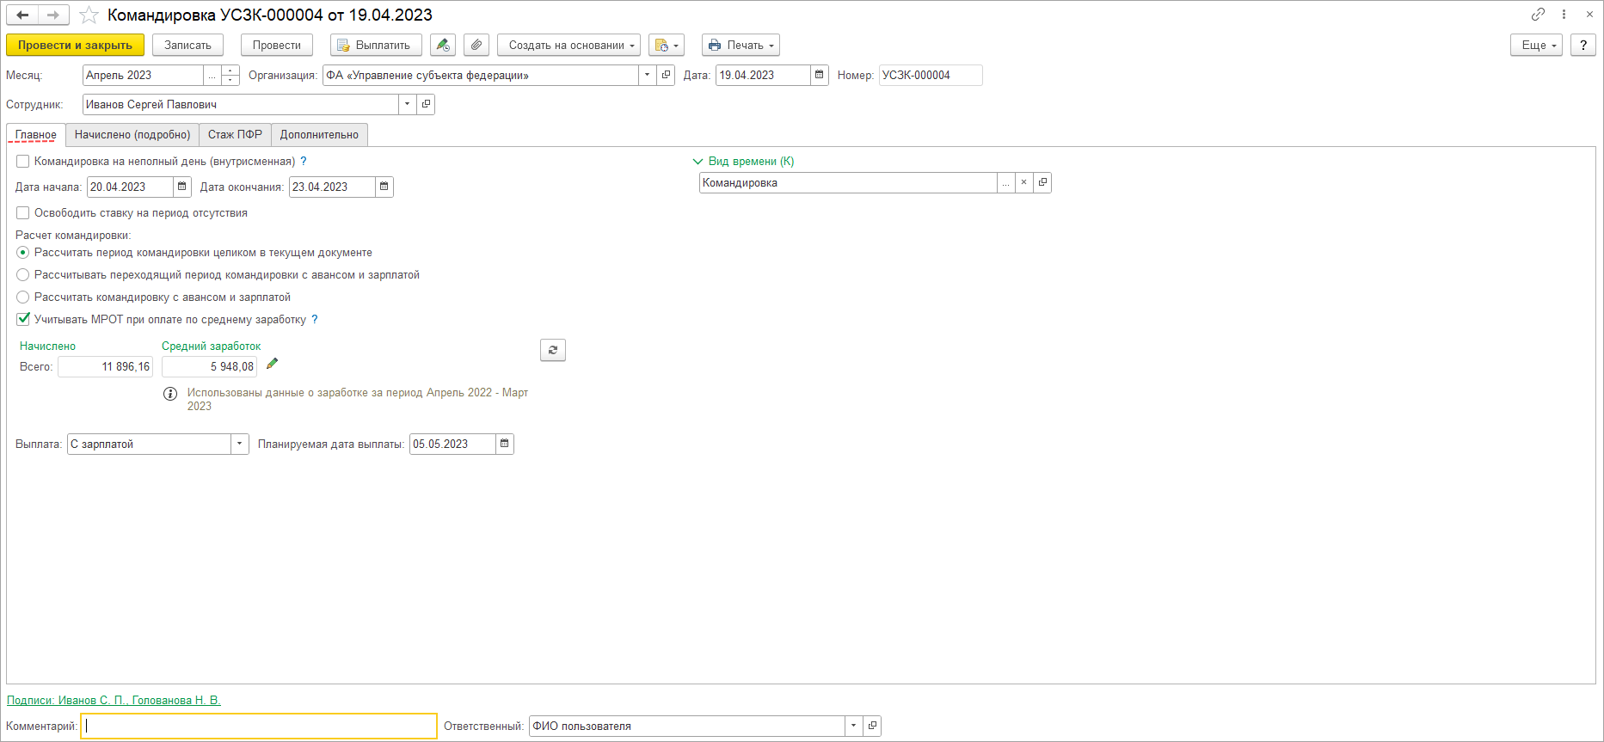This screenshot has height=742, width=1604.
Task: Select Рассчитывать переходящий период командировки radio
Action: pos(23,275)
